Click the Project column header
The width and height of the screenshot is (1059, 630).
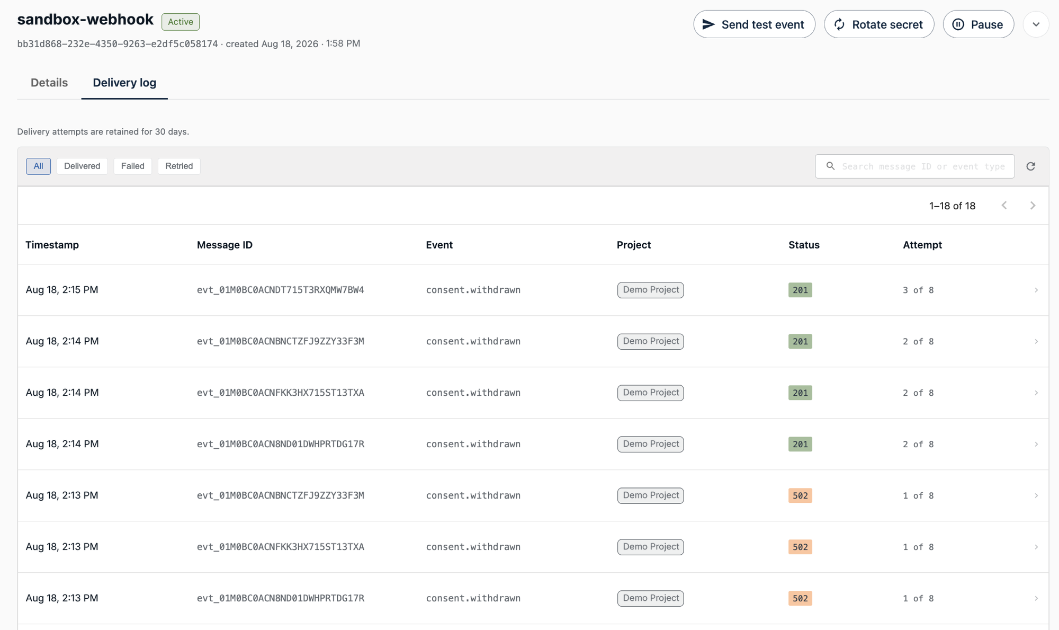point(633,245)
